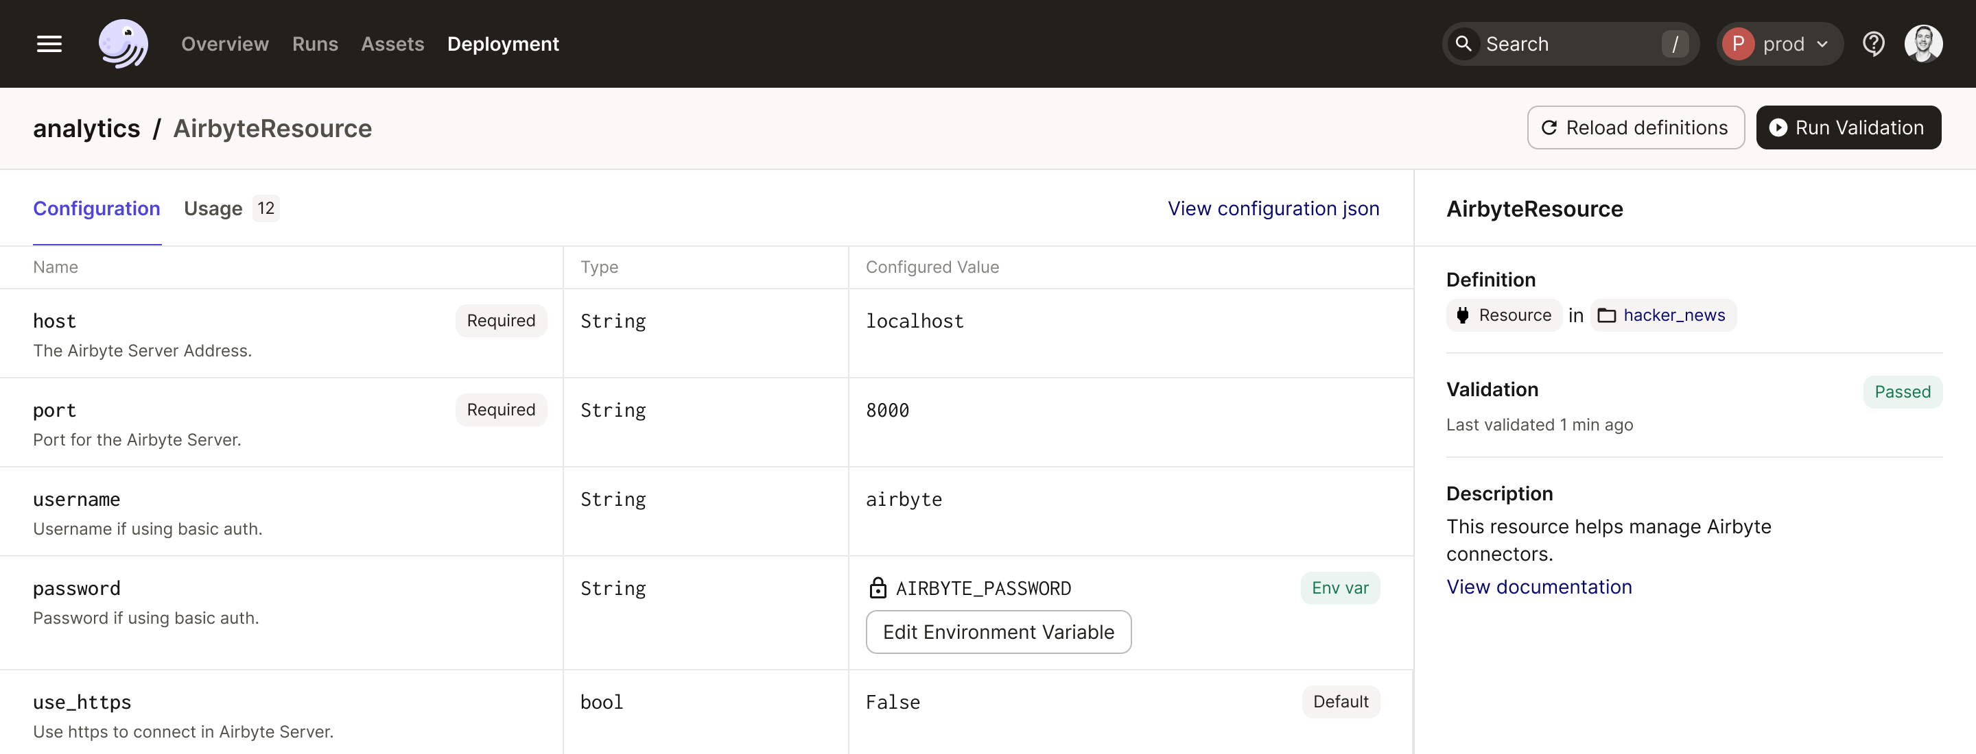Click analytics in the breadcrumb
This screenshot has width=1976, height=754.
pos(86,128)
